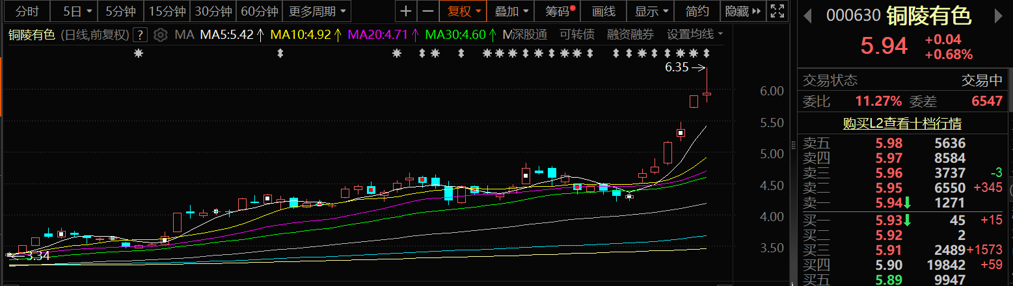Toggle 简约 simple view mode
1013x286 pixels.
[697, 11]
